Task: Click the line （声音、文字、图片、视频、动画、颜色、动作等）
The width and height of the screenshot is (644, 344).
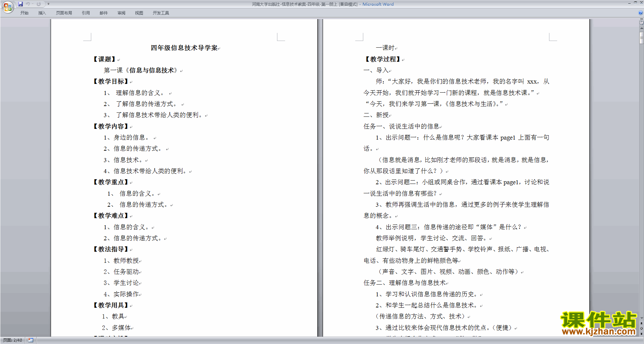Action: (448, 272)
